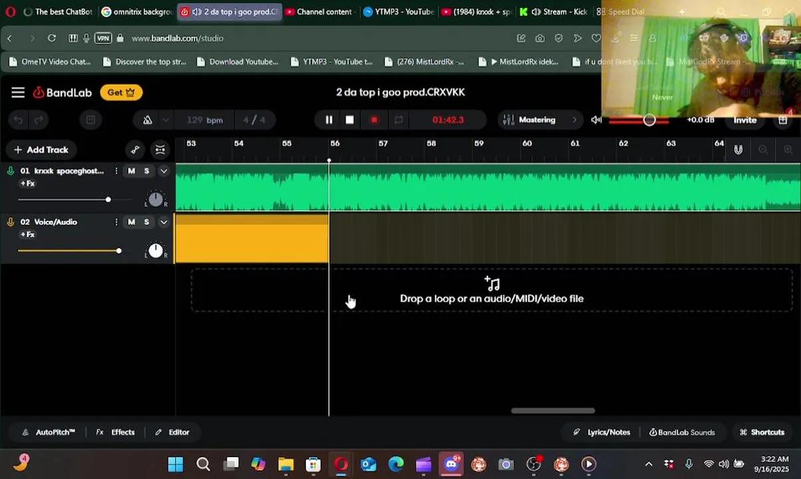Expand Voice/Audio track settings chevron
Screen dimensions: 801x479
click(x=164, y=222)
